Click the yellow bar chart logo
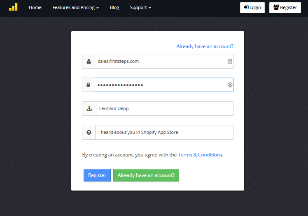This screenshot has width=308, height=216. (x=13, y=7)
